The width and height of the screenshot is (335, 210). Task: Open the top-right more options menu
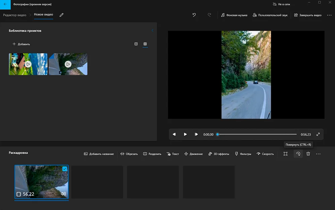coord(329,15)
